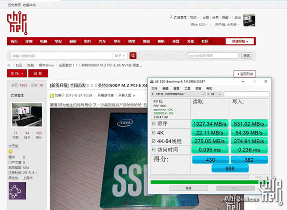Open the 工具 menu in AS SSD
Screen dimensions: 287x210
(187, 88)
